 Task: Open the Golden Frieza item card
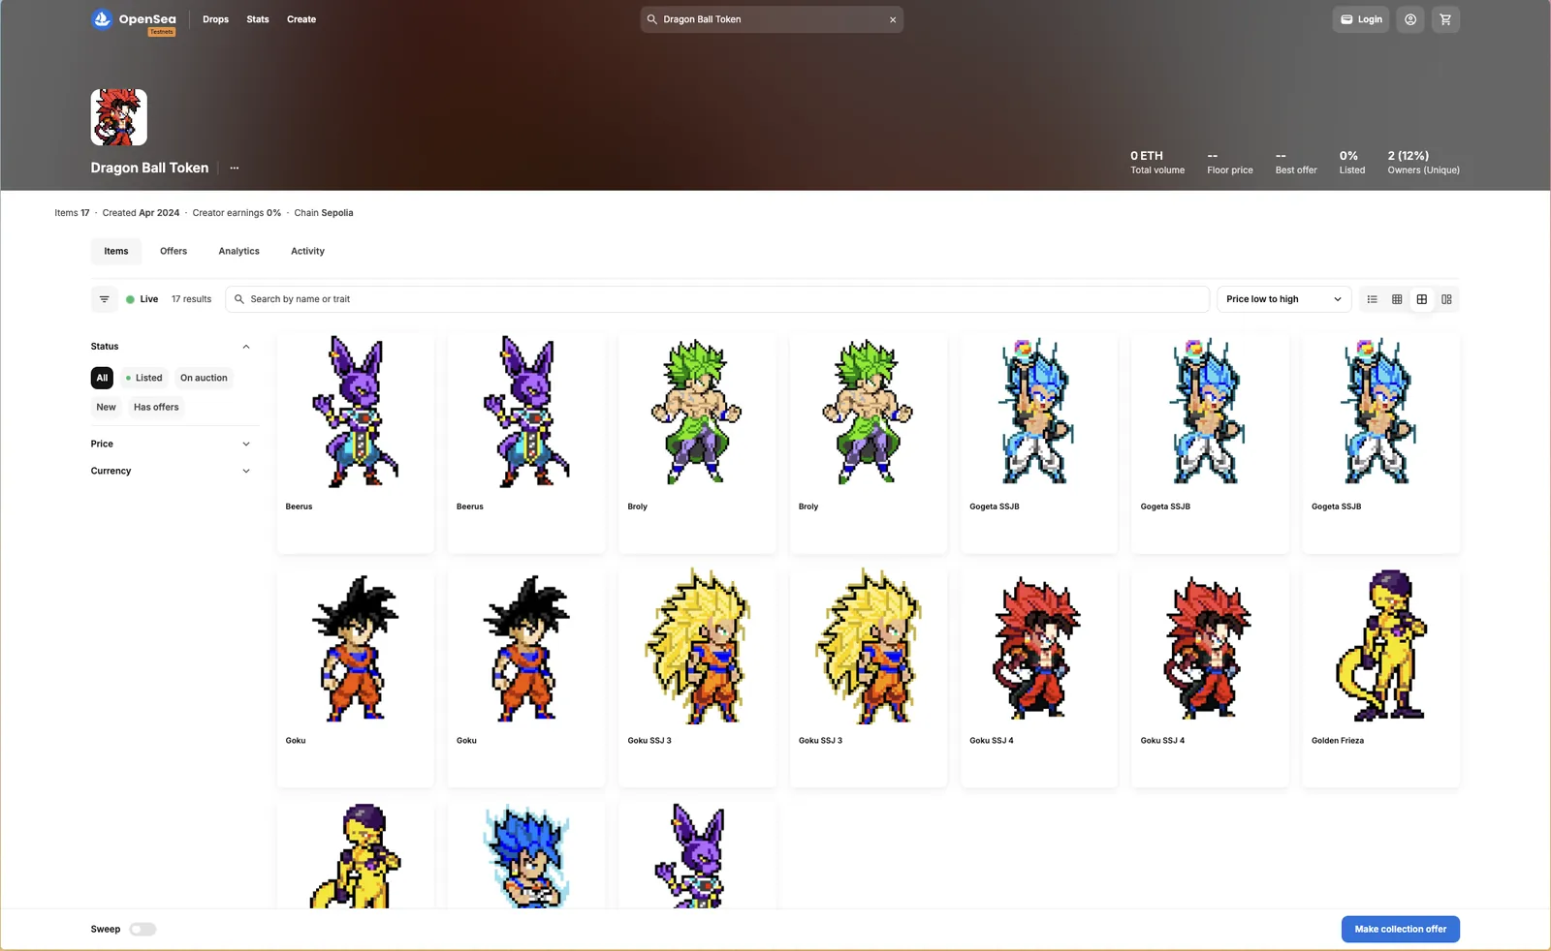tap(1381, 678)
